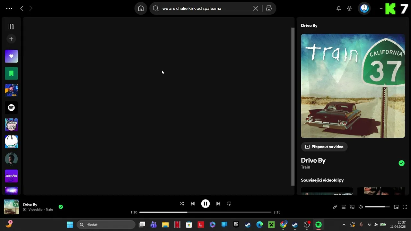This screenshot has height=231, width=411.
Task: Click the 3:15 duration label
Action: (277, 212)
